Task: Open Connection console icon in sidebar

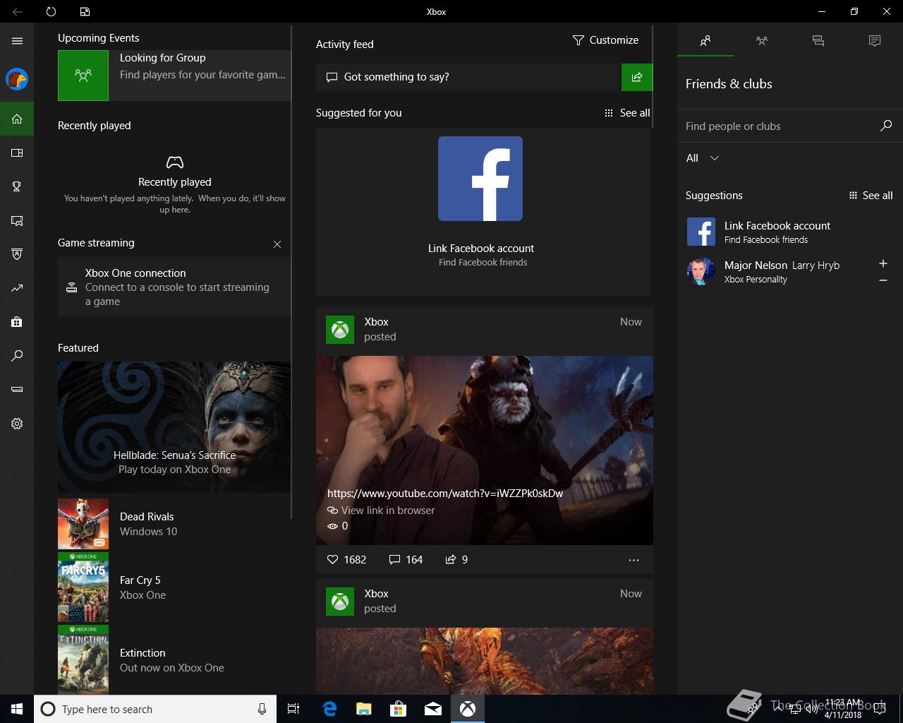Action: click(17, 390)
